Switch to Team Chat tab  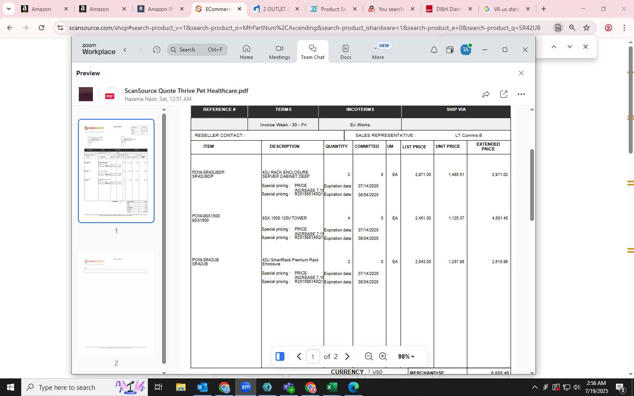click(x=313, y=52)
